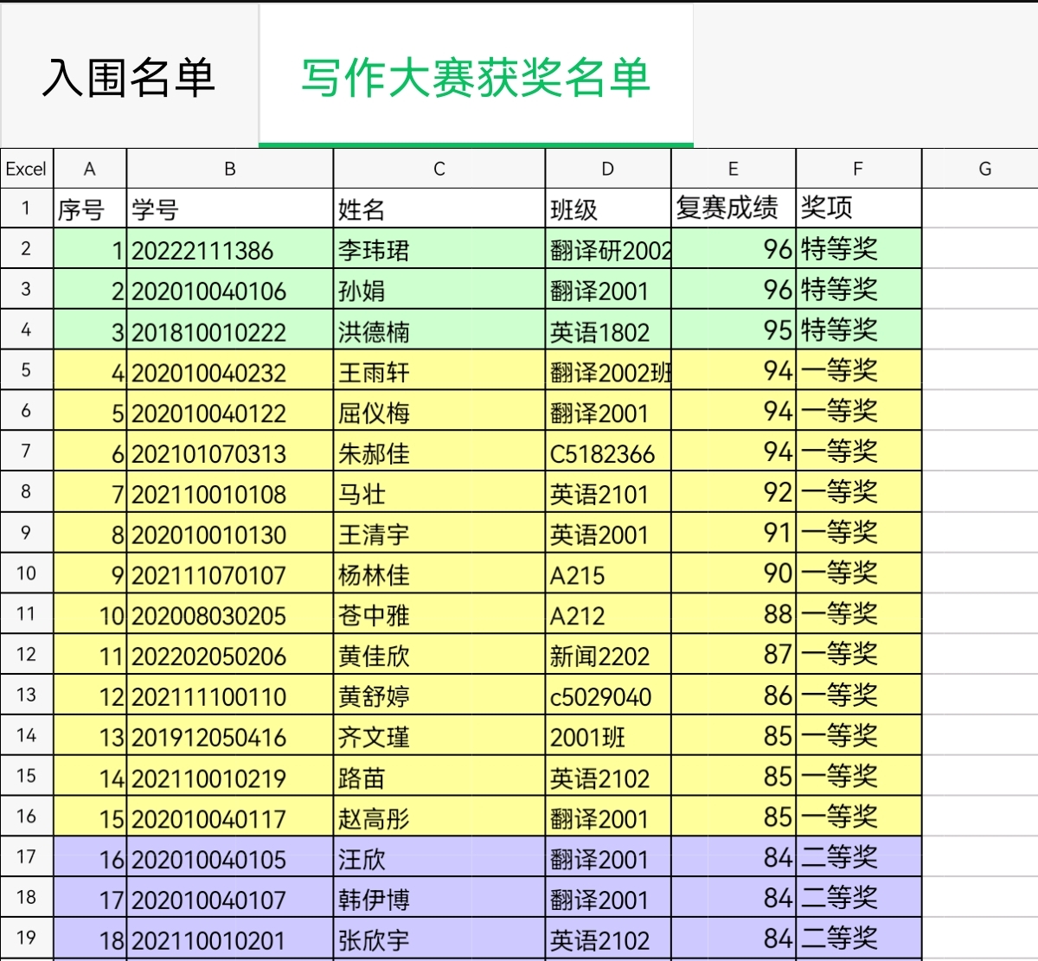This screenshot has height=961, width=1038.
Task: Click the Excel select-all corner cell
Action: pos(26,168)
